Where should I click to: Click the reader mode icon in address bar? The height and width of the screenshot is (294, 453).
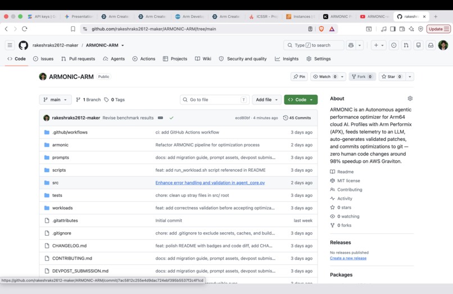[310, 29]
